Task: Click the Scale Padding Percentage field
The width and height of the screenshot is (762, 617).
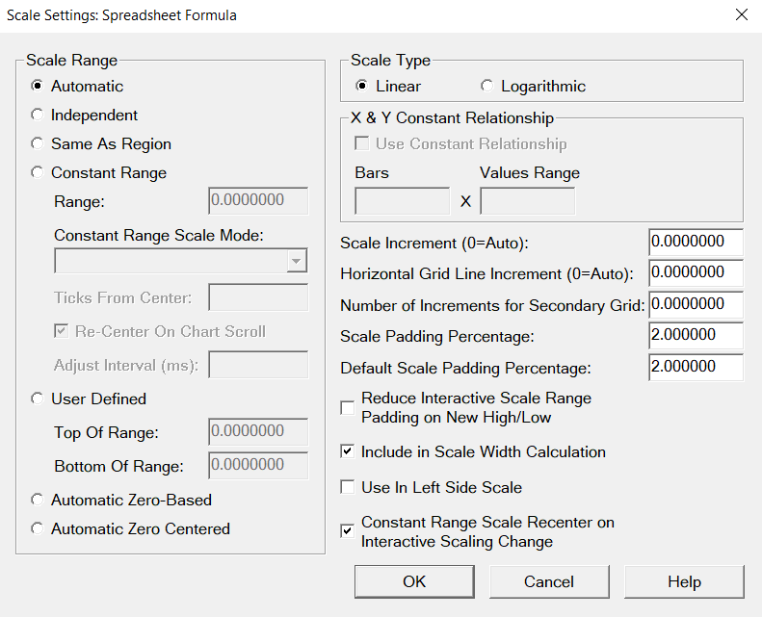Action: point(696,335)
